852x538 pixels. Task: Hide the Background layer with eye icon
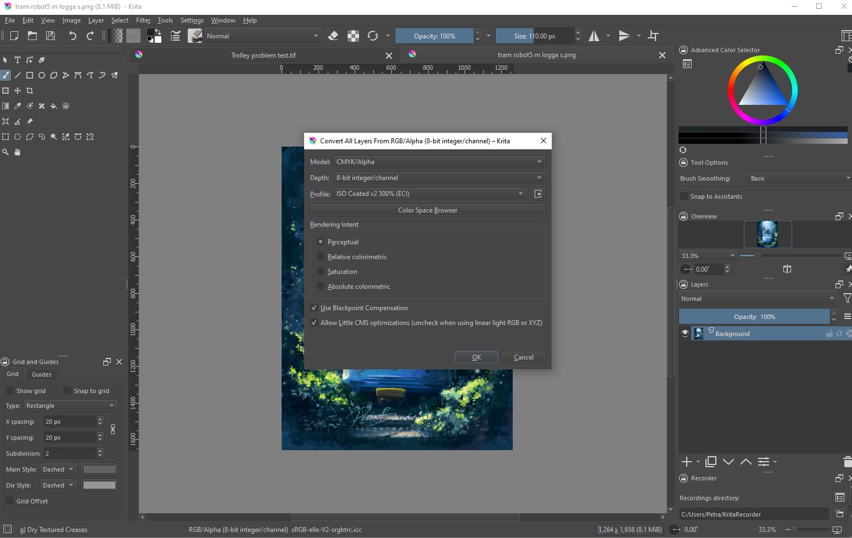pos(685,334)
